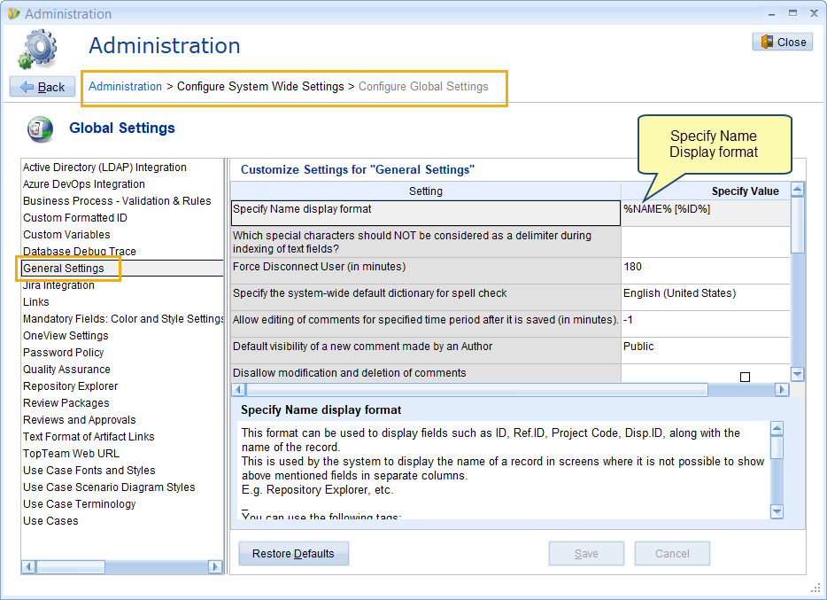Edit the Name display format value field

[x=705, y=213]
